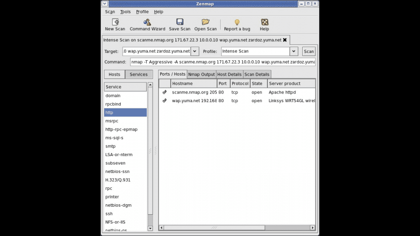Image resolution: width=420 pixels, height=236 pixels.
Task: Open the Tools menu
Action: pyautogui.click(x=126, y=12)
